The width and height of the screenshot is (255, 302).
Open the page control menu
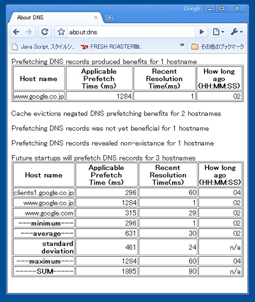(218, 32)
